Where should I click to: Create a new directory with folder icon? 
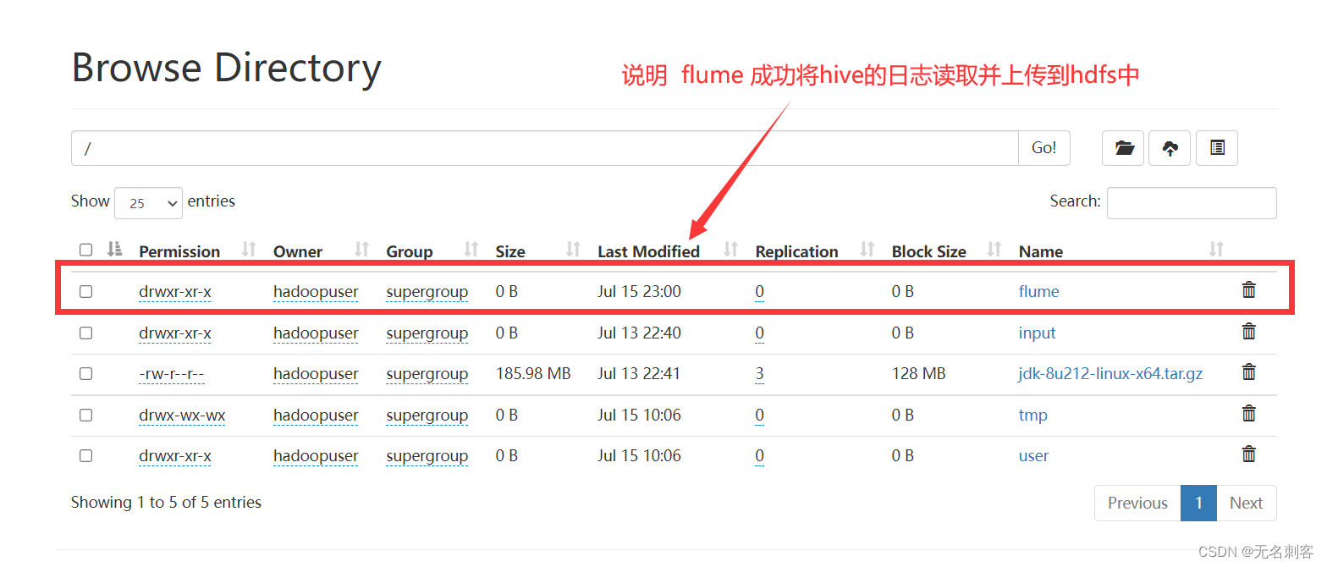1123,148
